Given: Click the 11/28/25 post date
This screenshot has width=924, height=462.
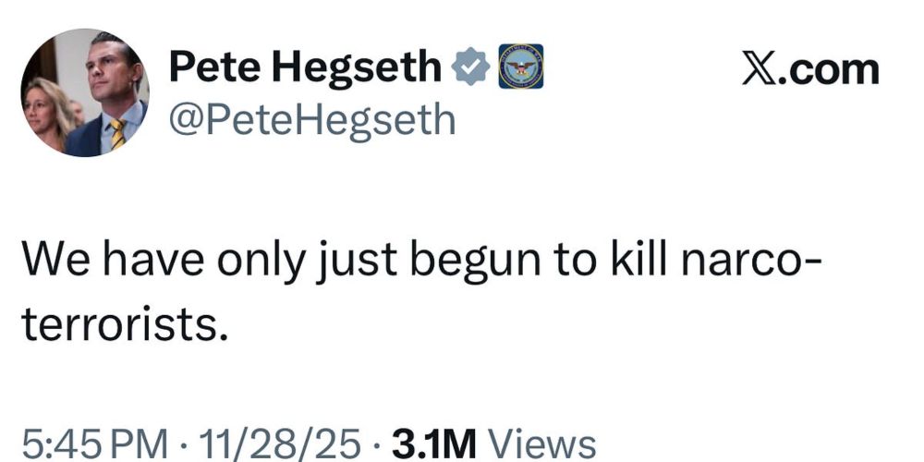Looking at the screenshot, I should (x=280, y=444).
